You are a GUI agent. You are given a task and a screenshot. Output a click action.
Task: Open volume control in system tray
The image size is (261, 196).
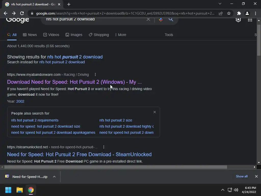click(236, 190)
